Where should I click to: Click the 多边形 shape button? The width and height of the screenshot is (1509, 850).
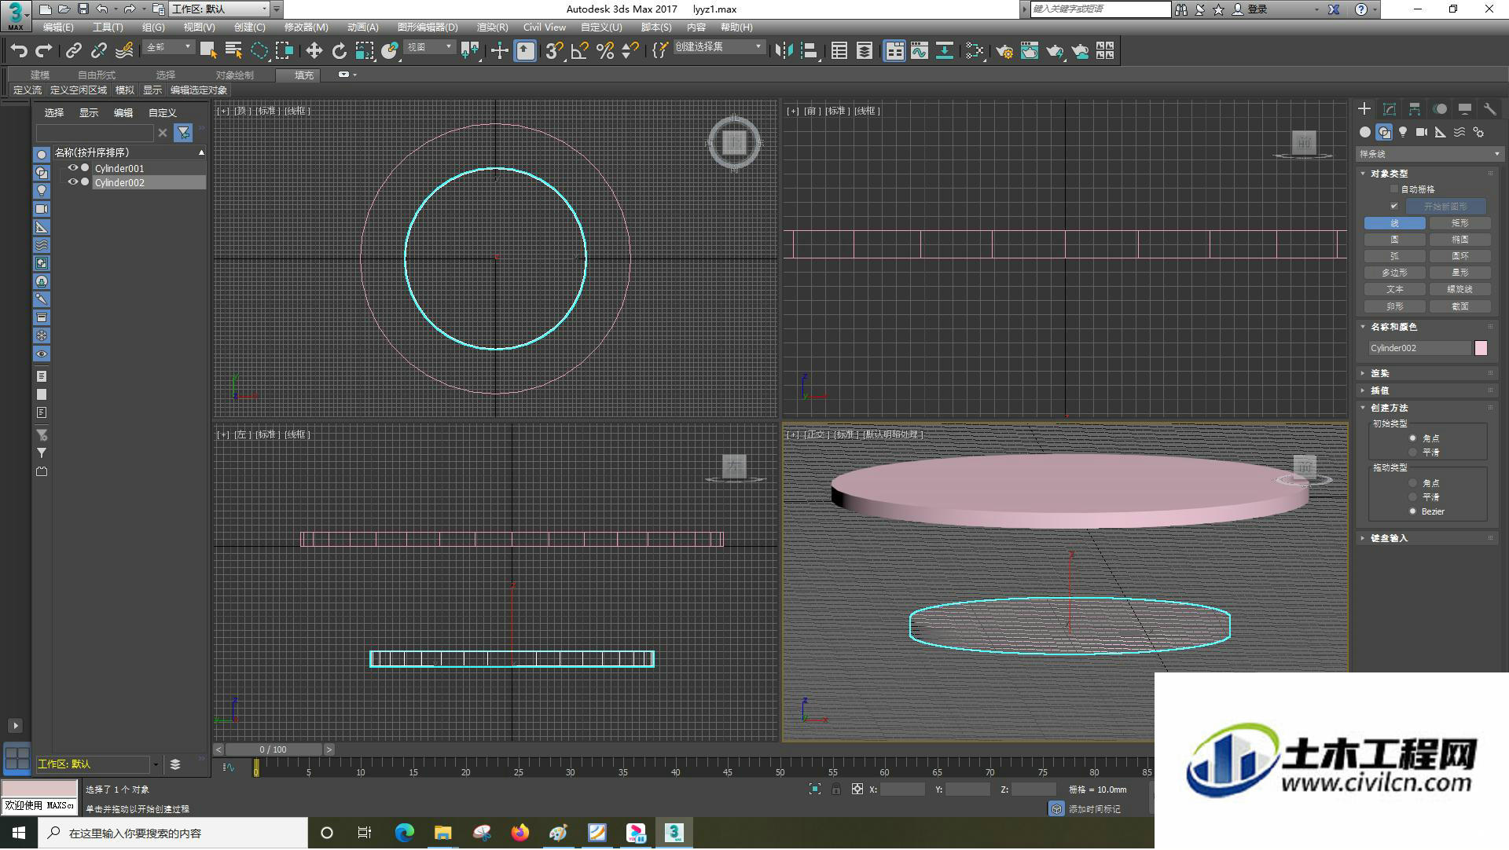pyautogui.click(x=1394, y=273)
